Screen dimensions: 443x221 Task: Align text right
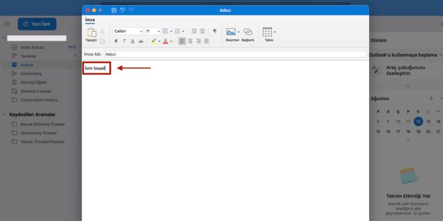click(x=198, y=41)
